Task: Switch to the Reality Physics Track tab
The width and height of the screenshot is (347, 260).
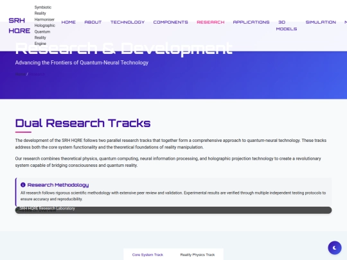Action: tap(197, 255)
